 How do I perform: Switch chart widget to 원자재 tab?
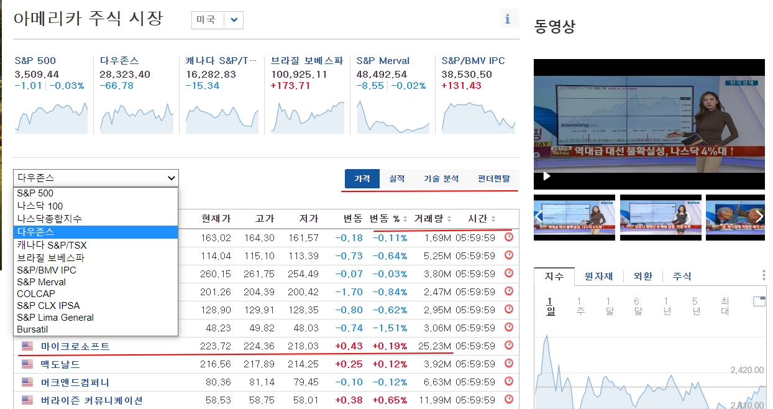599,277
